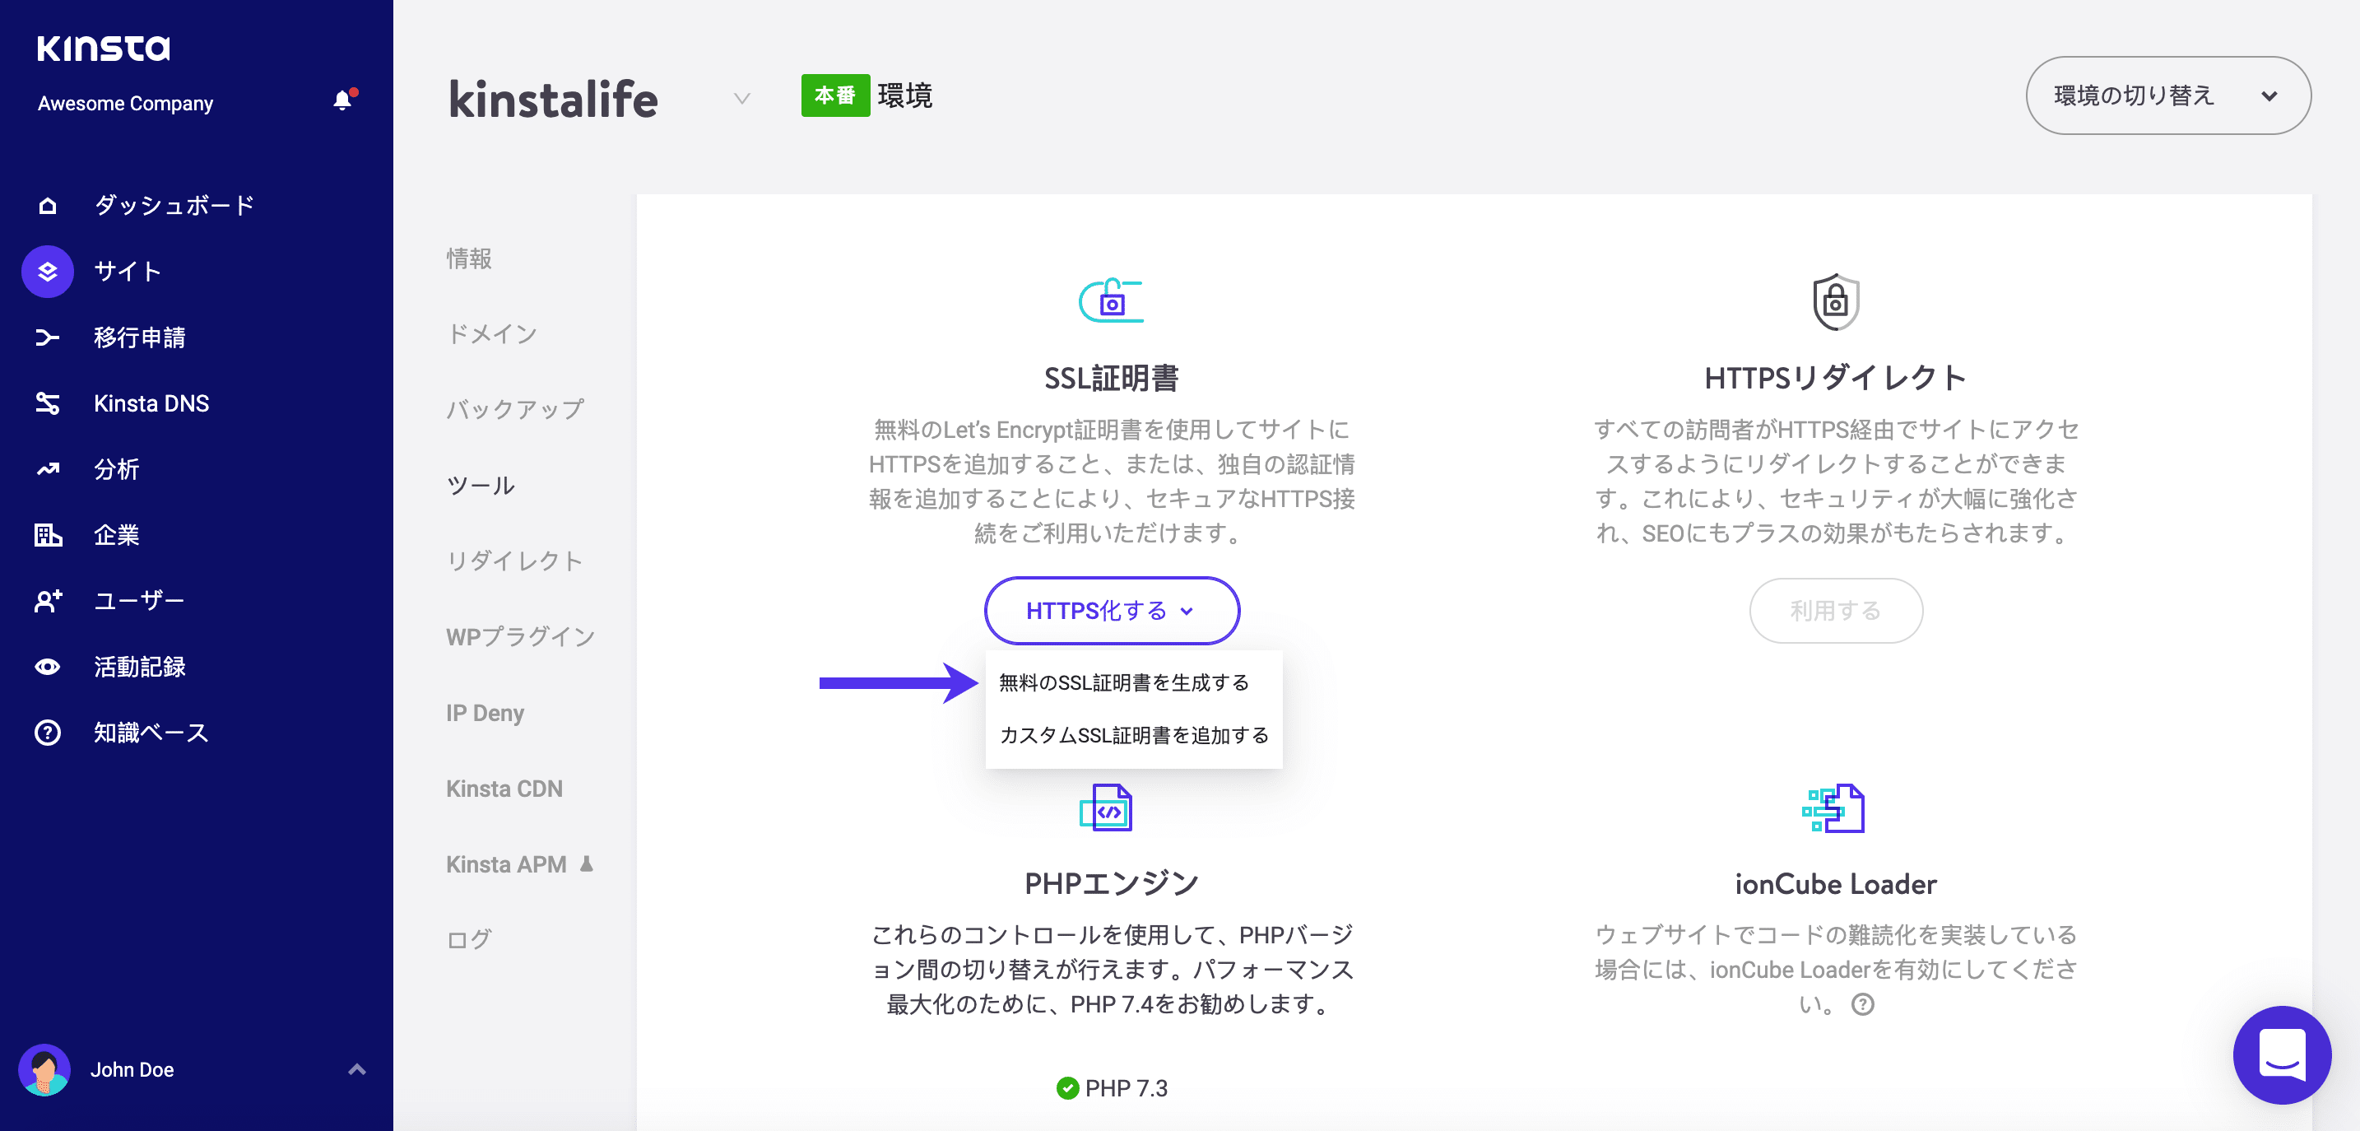Go to 活動記録 in sidebar

[x=139, y=668]
